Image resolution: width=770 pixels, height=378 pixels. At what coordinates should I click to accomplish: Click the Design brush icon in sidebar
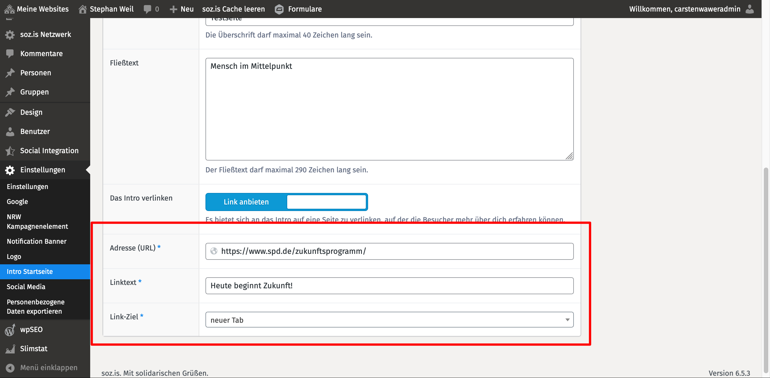(10, 112)
